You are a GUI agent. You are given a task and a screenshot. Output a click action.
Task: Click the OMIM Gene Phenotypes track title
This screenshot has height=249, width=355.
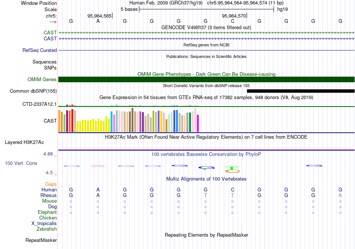click(x=206, y=74)
